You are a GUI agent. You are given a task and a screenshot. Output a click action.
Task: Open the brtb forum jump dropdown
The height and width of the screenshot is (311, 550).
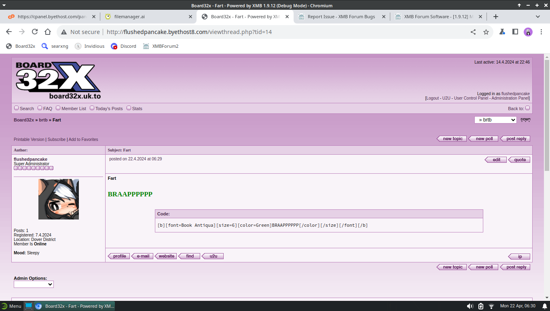pos(495,120)
